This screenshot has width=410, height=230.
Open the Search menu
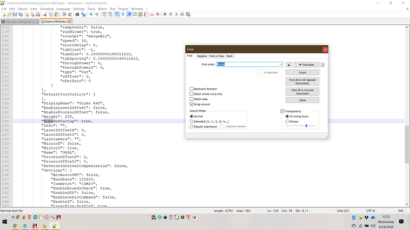[23, 9]
